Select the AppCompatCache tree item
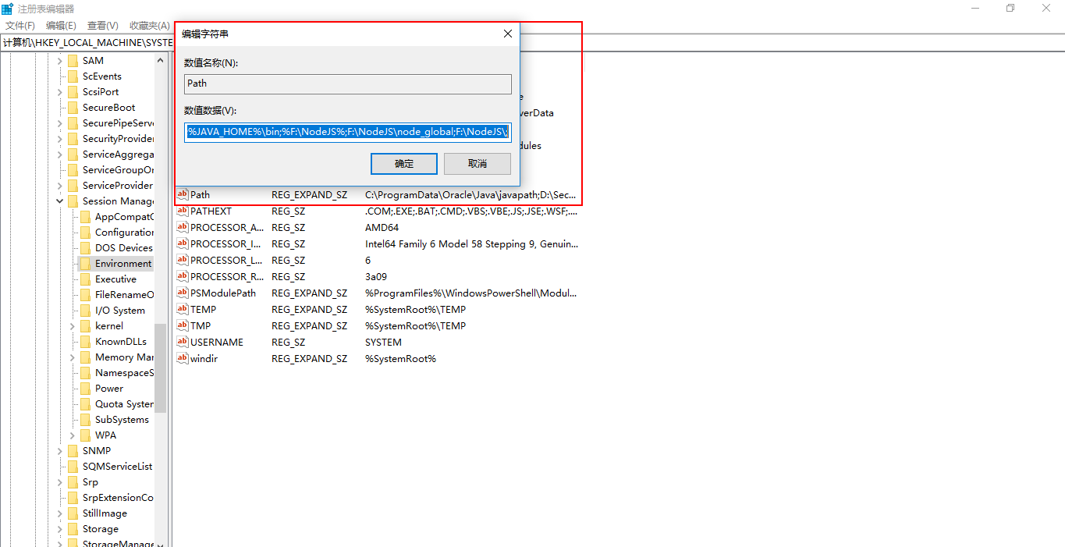The height and width of the screenshot is (547, 1065). (x=124, y=217)
